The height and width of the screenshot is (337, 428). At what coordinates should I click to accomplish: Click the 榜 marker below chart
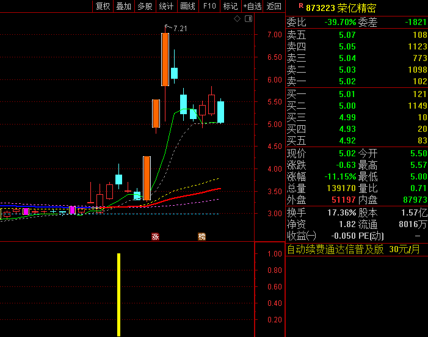point(201,237)
